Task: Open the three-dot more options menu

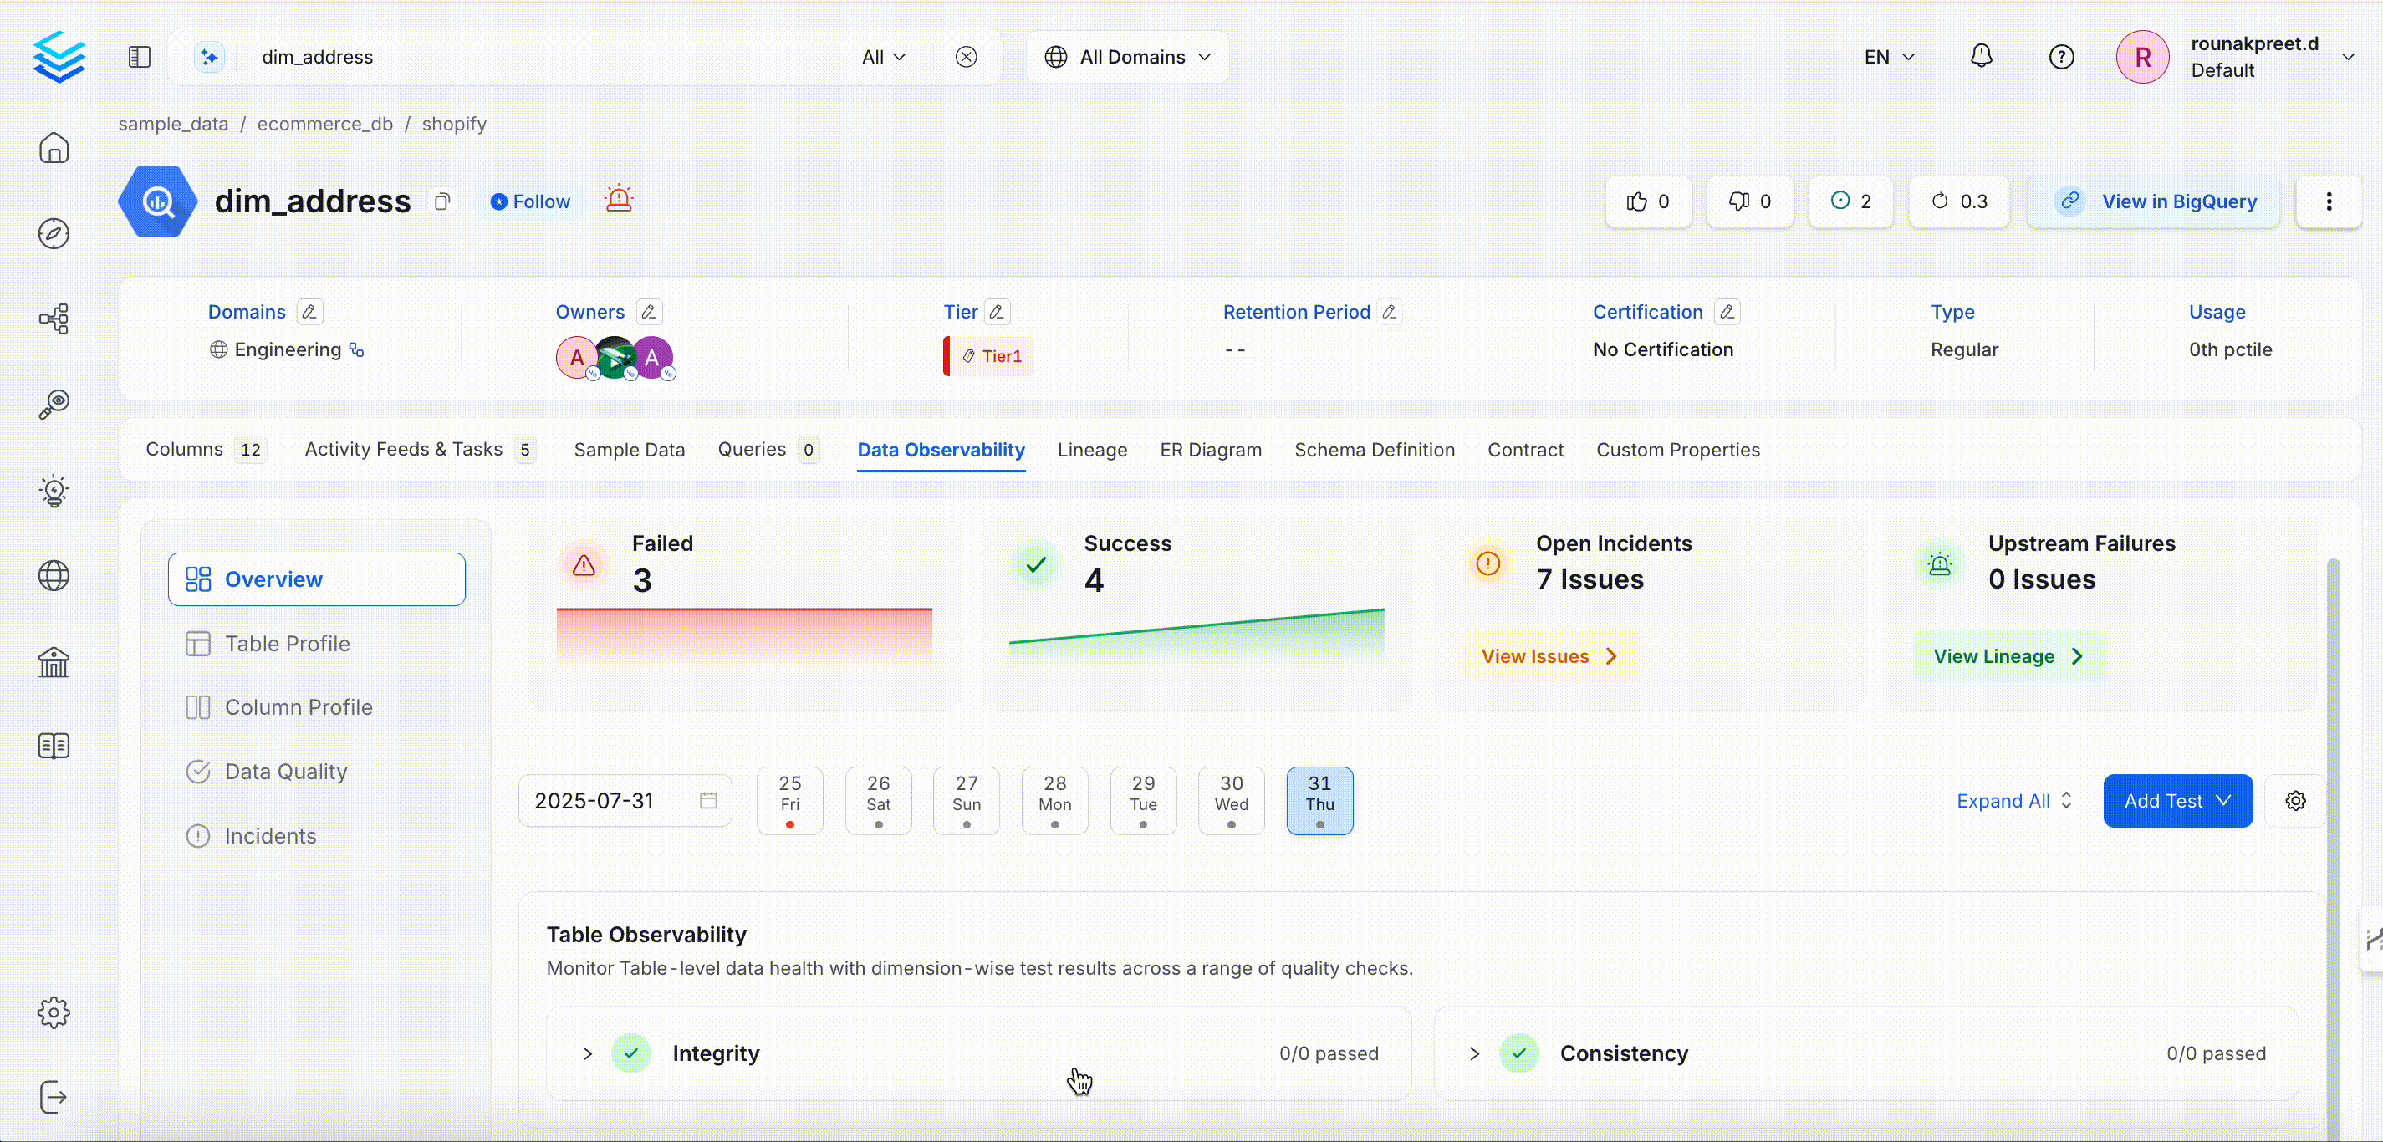Action: click(2329, 201)
